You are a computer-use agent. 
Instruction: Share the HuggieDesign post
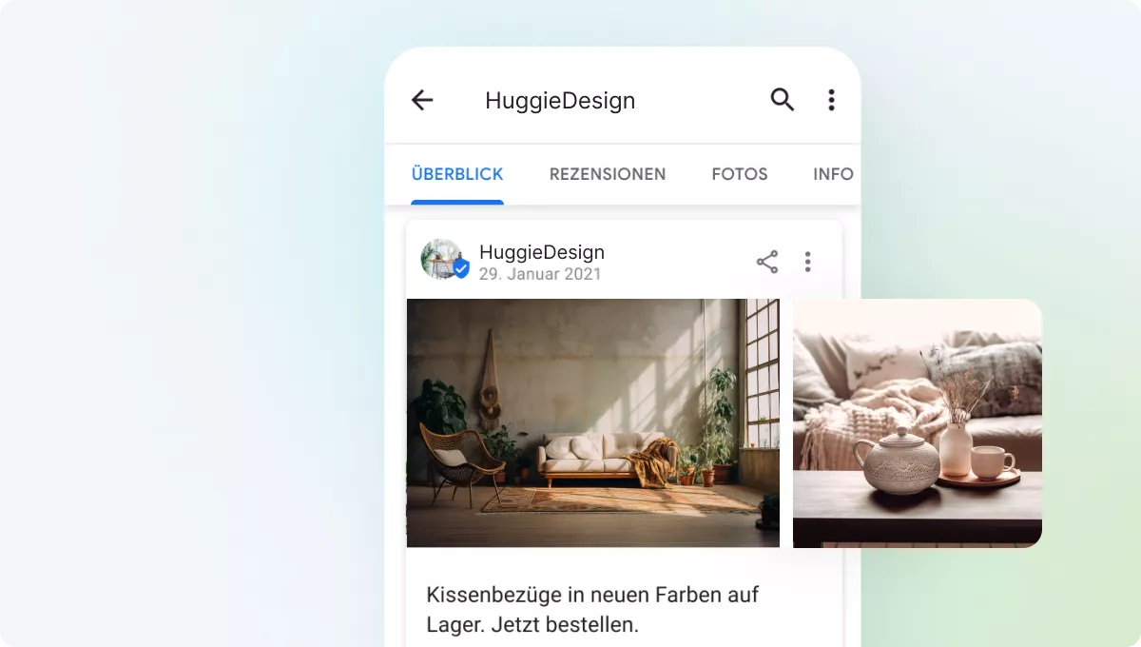pos(767,262)
